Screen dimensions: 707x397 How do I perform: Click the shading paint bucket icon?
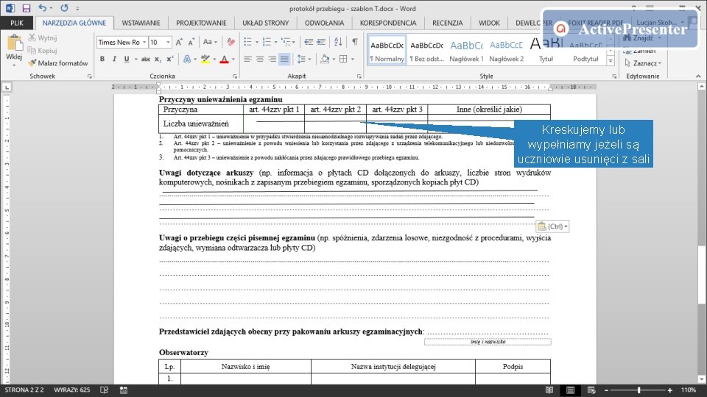[325, 59]
